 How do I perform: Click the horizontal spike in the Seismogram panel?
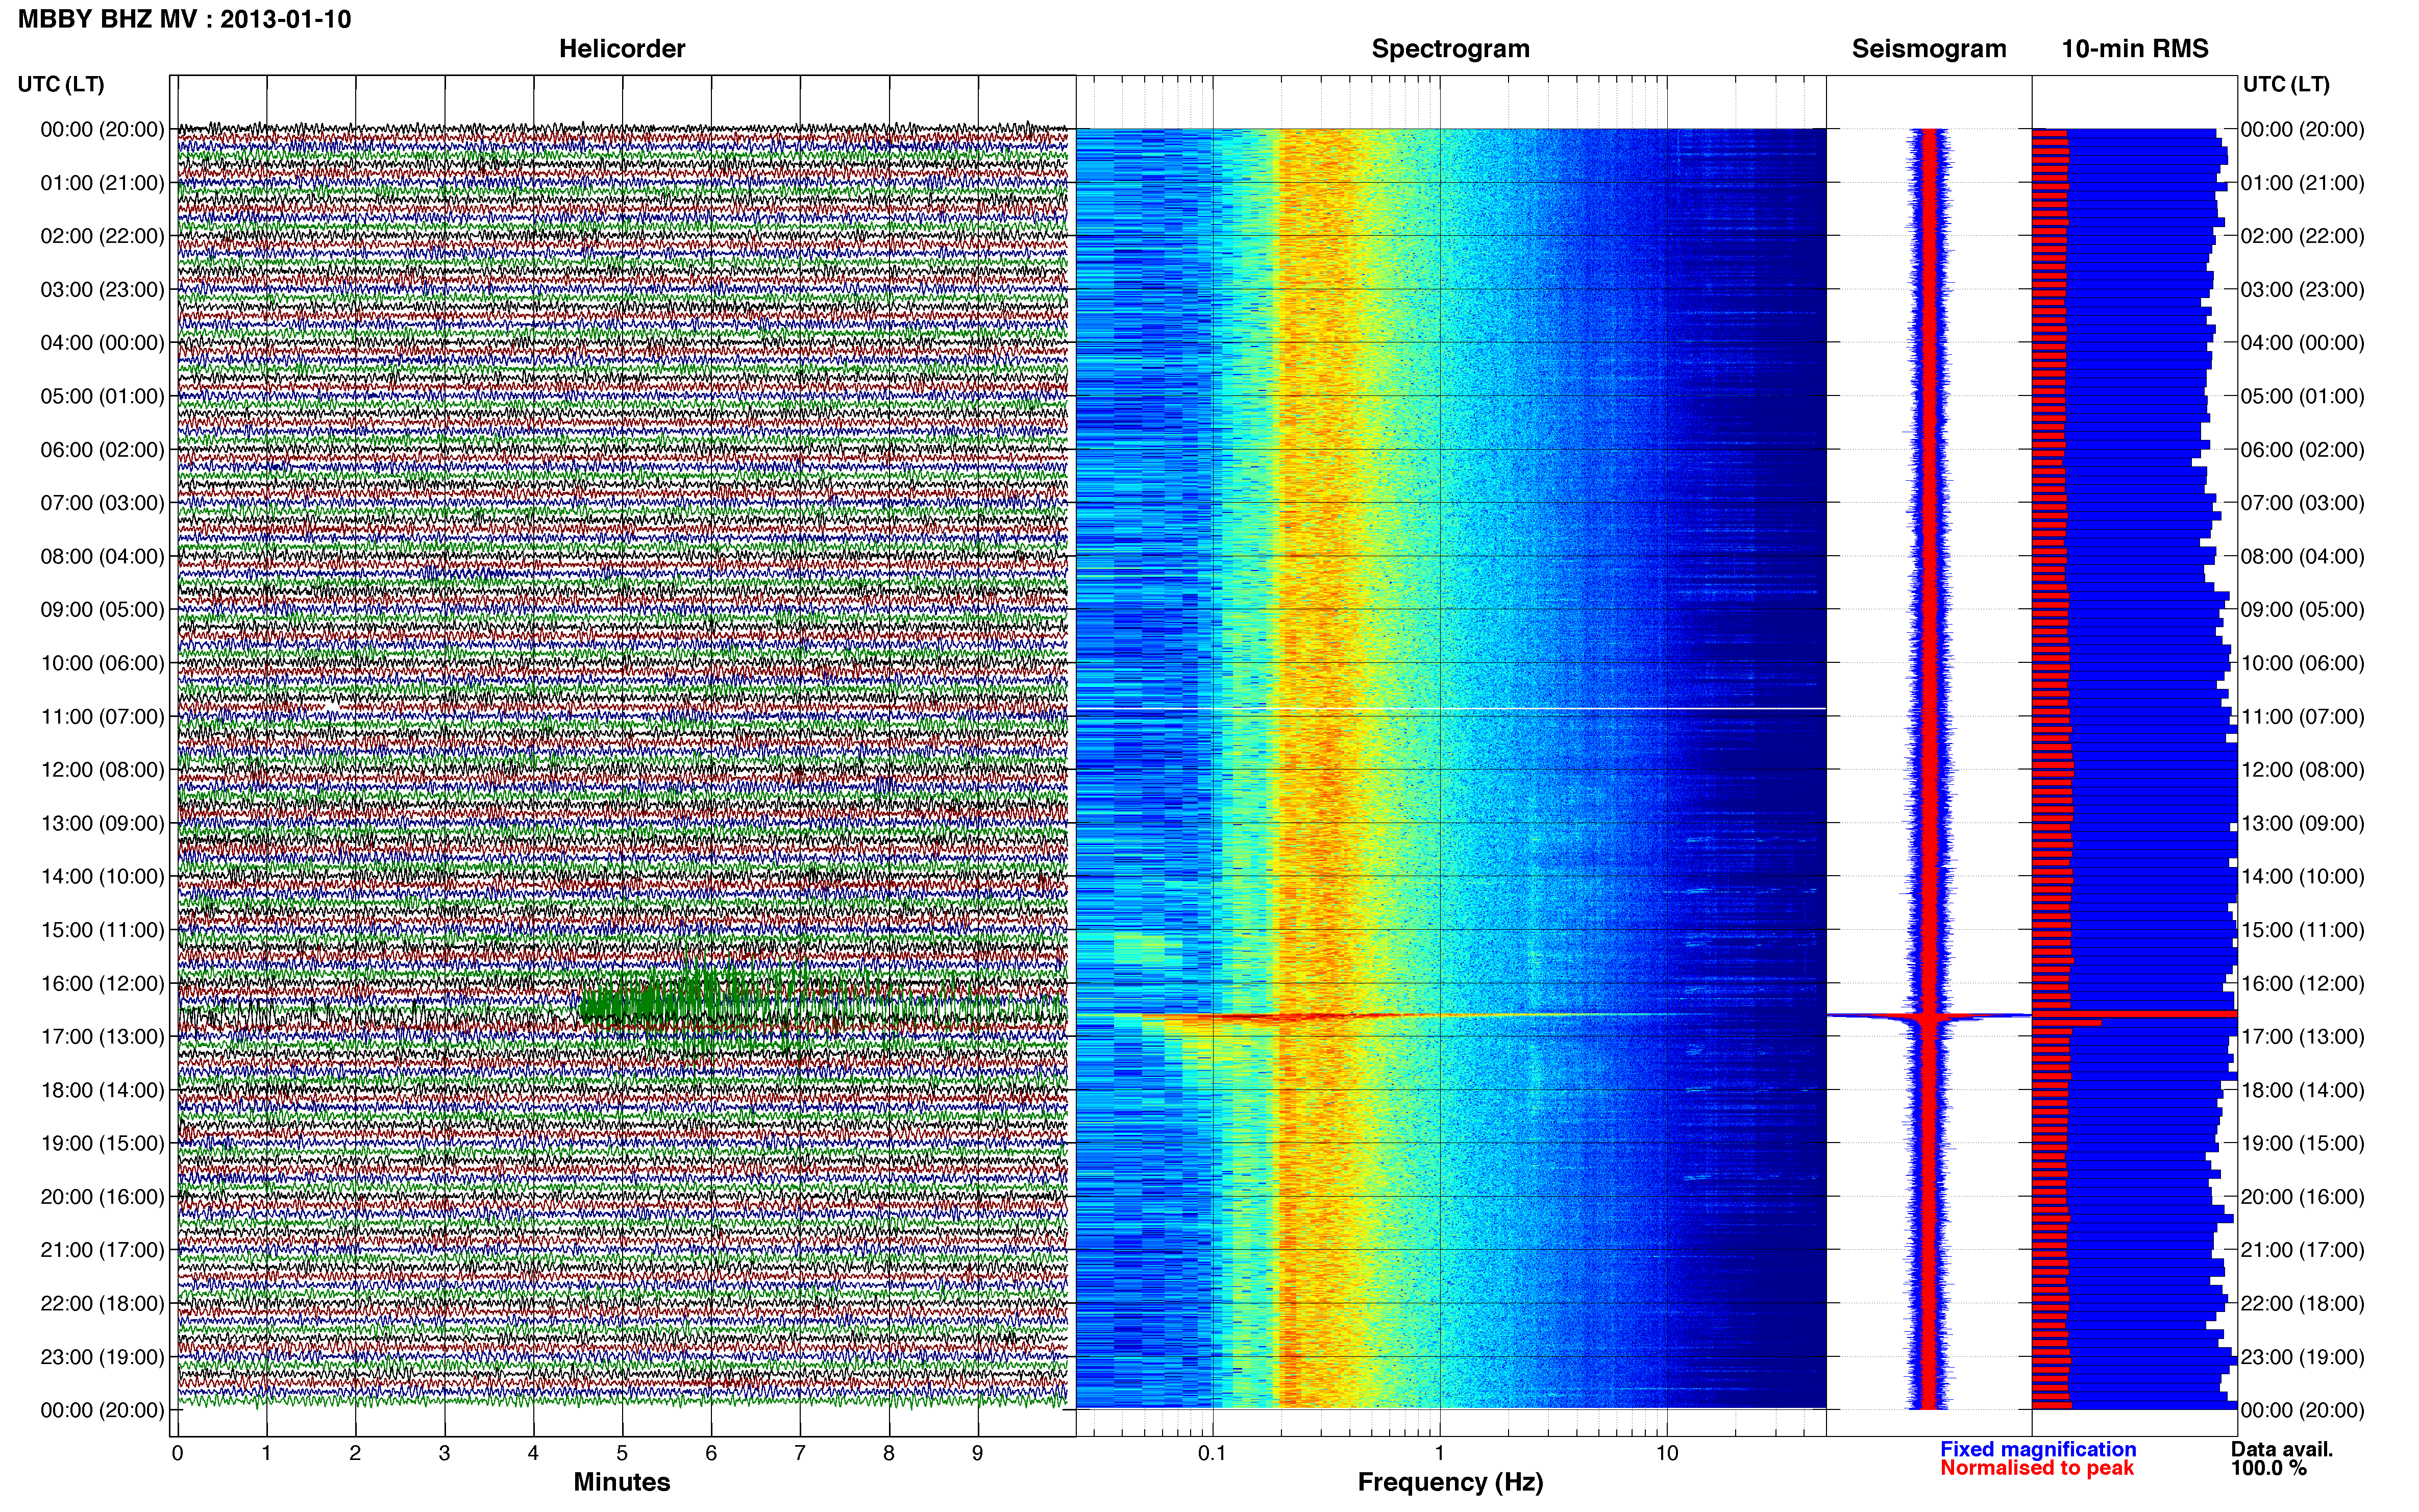click(1929, 1016)
